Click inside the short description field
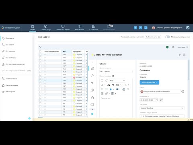Screen dimensions: 193x145 click(116, 71)
